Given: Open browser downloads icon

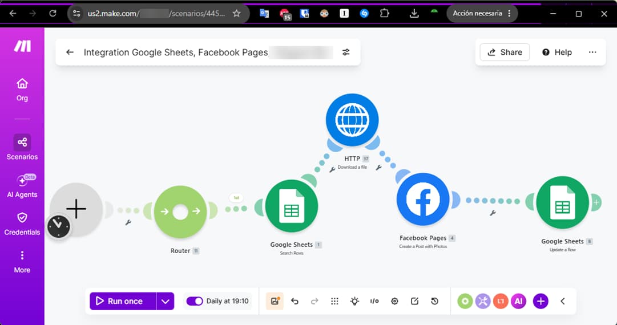Looking at the screenshot, I should pos(414,13).
